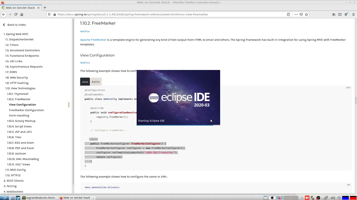Close the Web on Servlet Stack tab
This screenshot has height=200, width=357.
pos(38,8)
